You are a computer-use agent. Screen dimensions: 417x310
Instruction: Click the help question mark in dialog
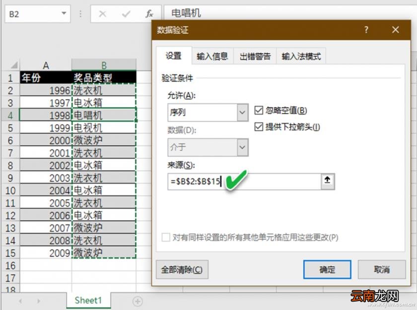366,29
